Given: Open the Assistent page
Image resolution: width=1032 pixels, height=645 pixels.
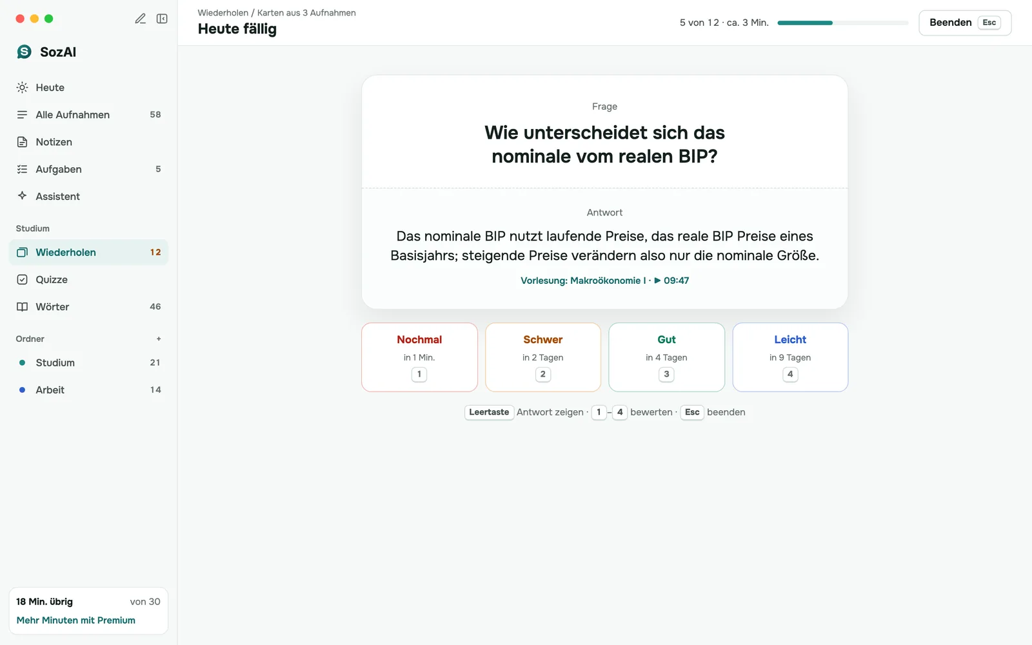Looking at the screenshot, I should pyautogui.click(x=88, y=196).
